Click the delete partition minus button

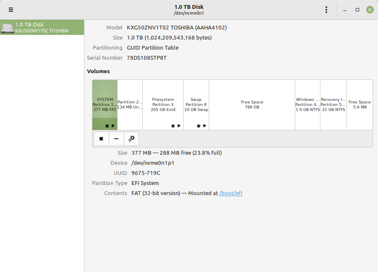coord(116,139)
